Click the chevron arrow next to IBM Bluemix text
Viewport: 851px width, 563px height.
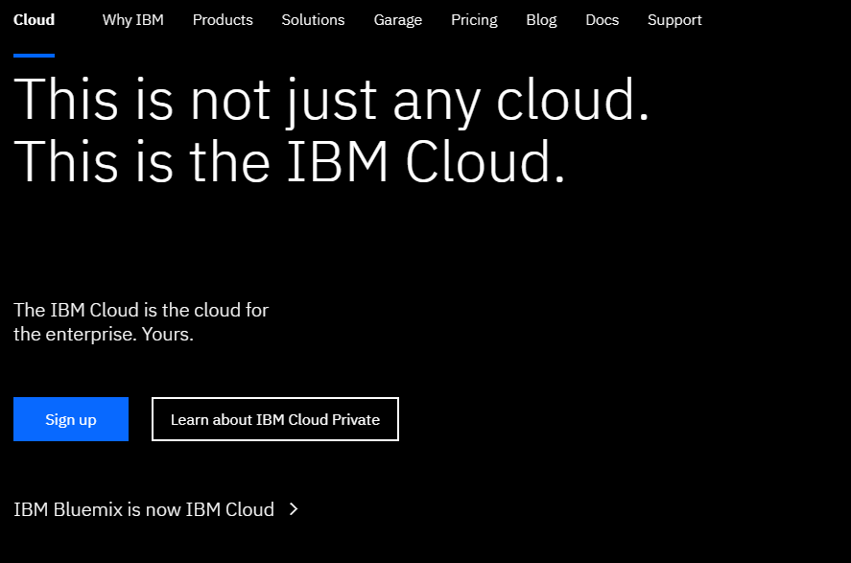click(294, 509)
